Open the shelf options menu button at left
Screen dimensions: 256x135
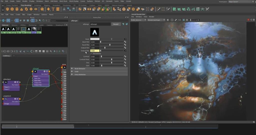[3, 10]
